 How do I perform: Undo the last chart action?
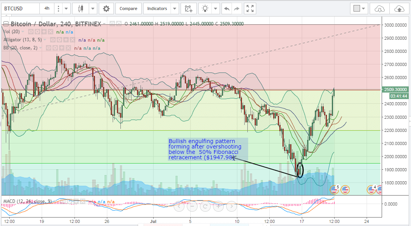click(227, 8)
